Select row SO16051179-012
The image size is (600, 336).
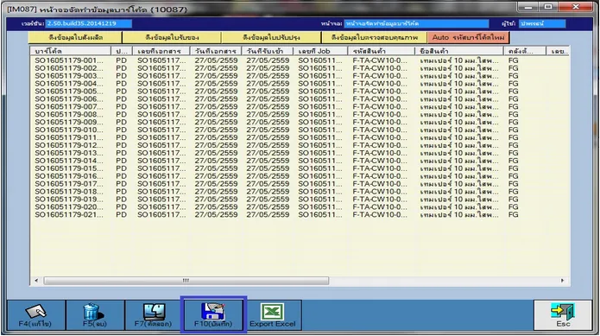point(300,145)
